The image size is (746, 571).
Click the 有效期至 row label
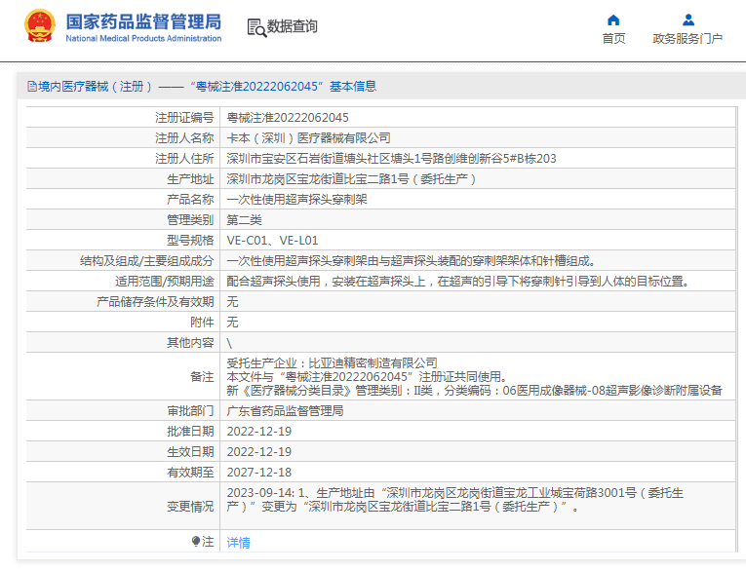click(190, 473)
